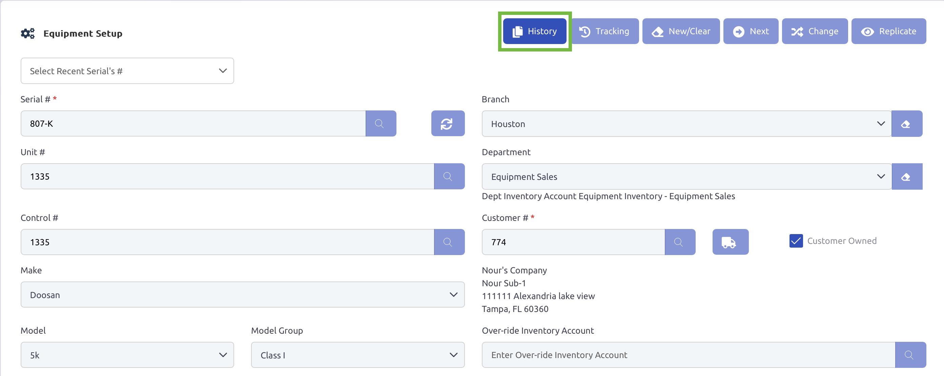
Task: Clear the Branch field with eraser icon
Action: point(906,124)
